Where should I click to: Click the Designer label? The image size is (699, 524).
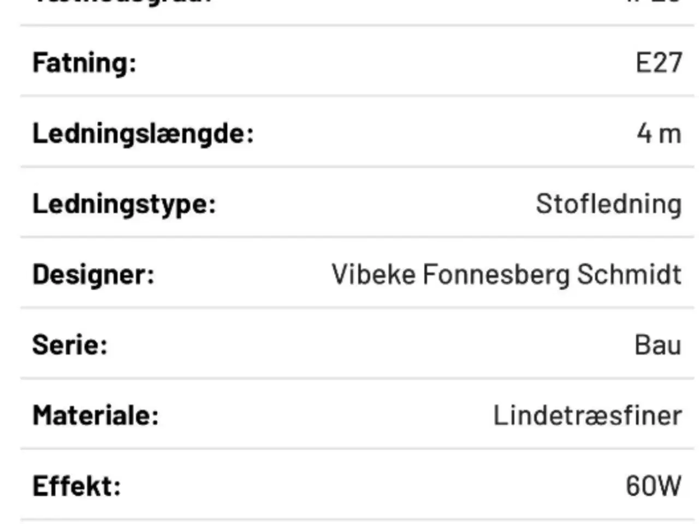point(93,274)
